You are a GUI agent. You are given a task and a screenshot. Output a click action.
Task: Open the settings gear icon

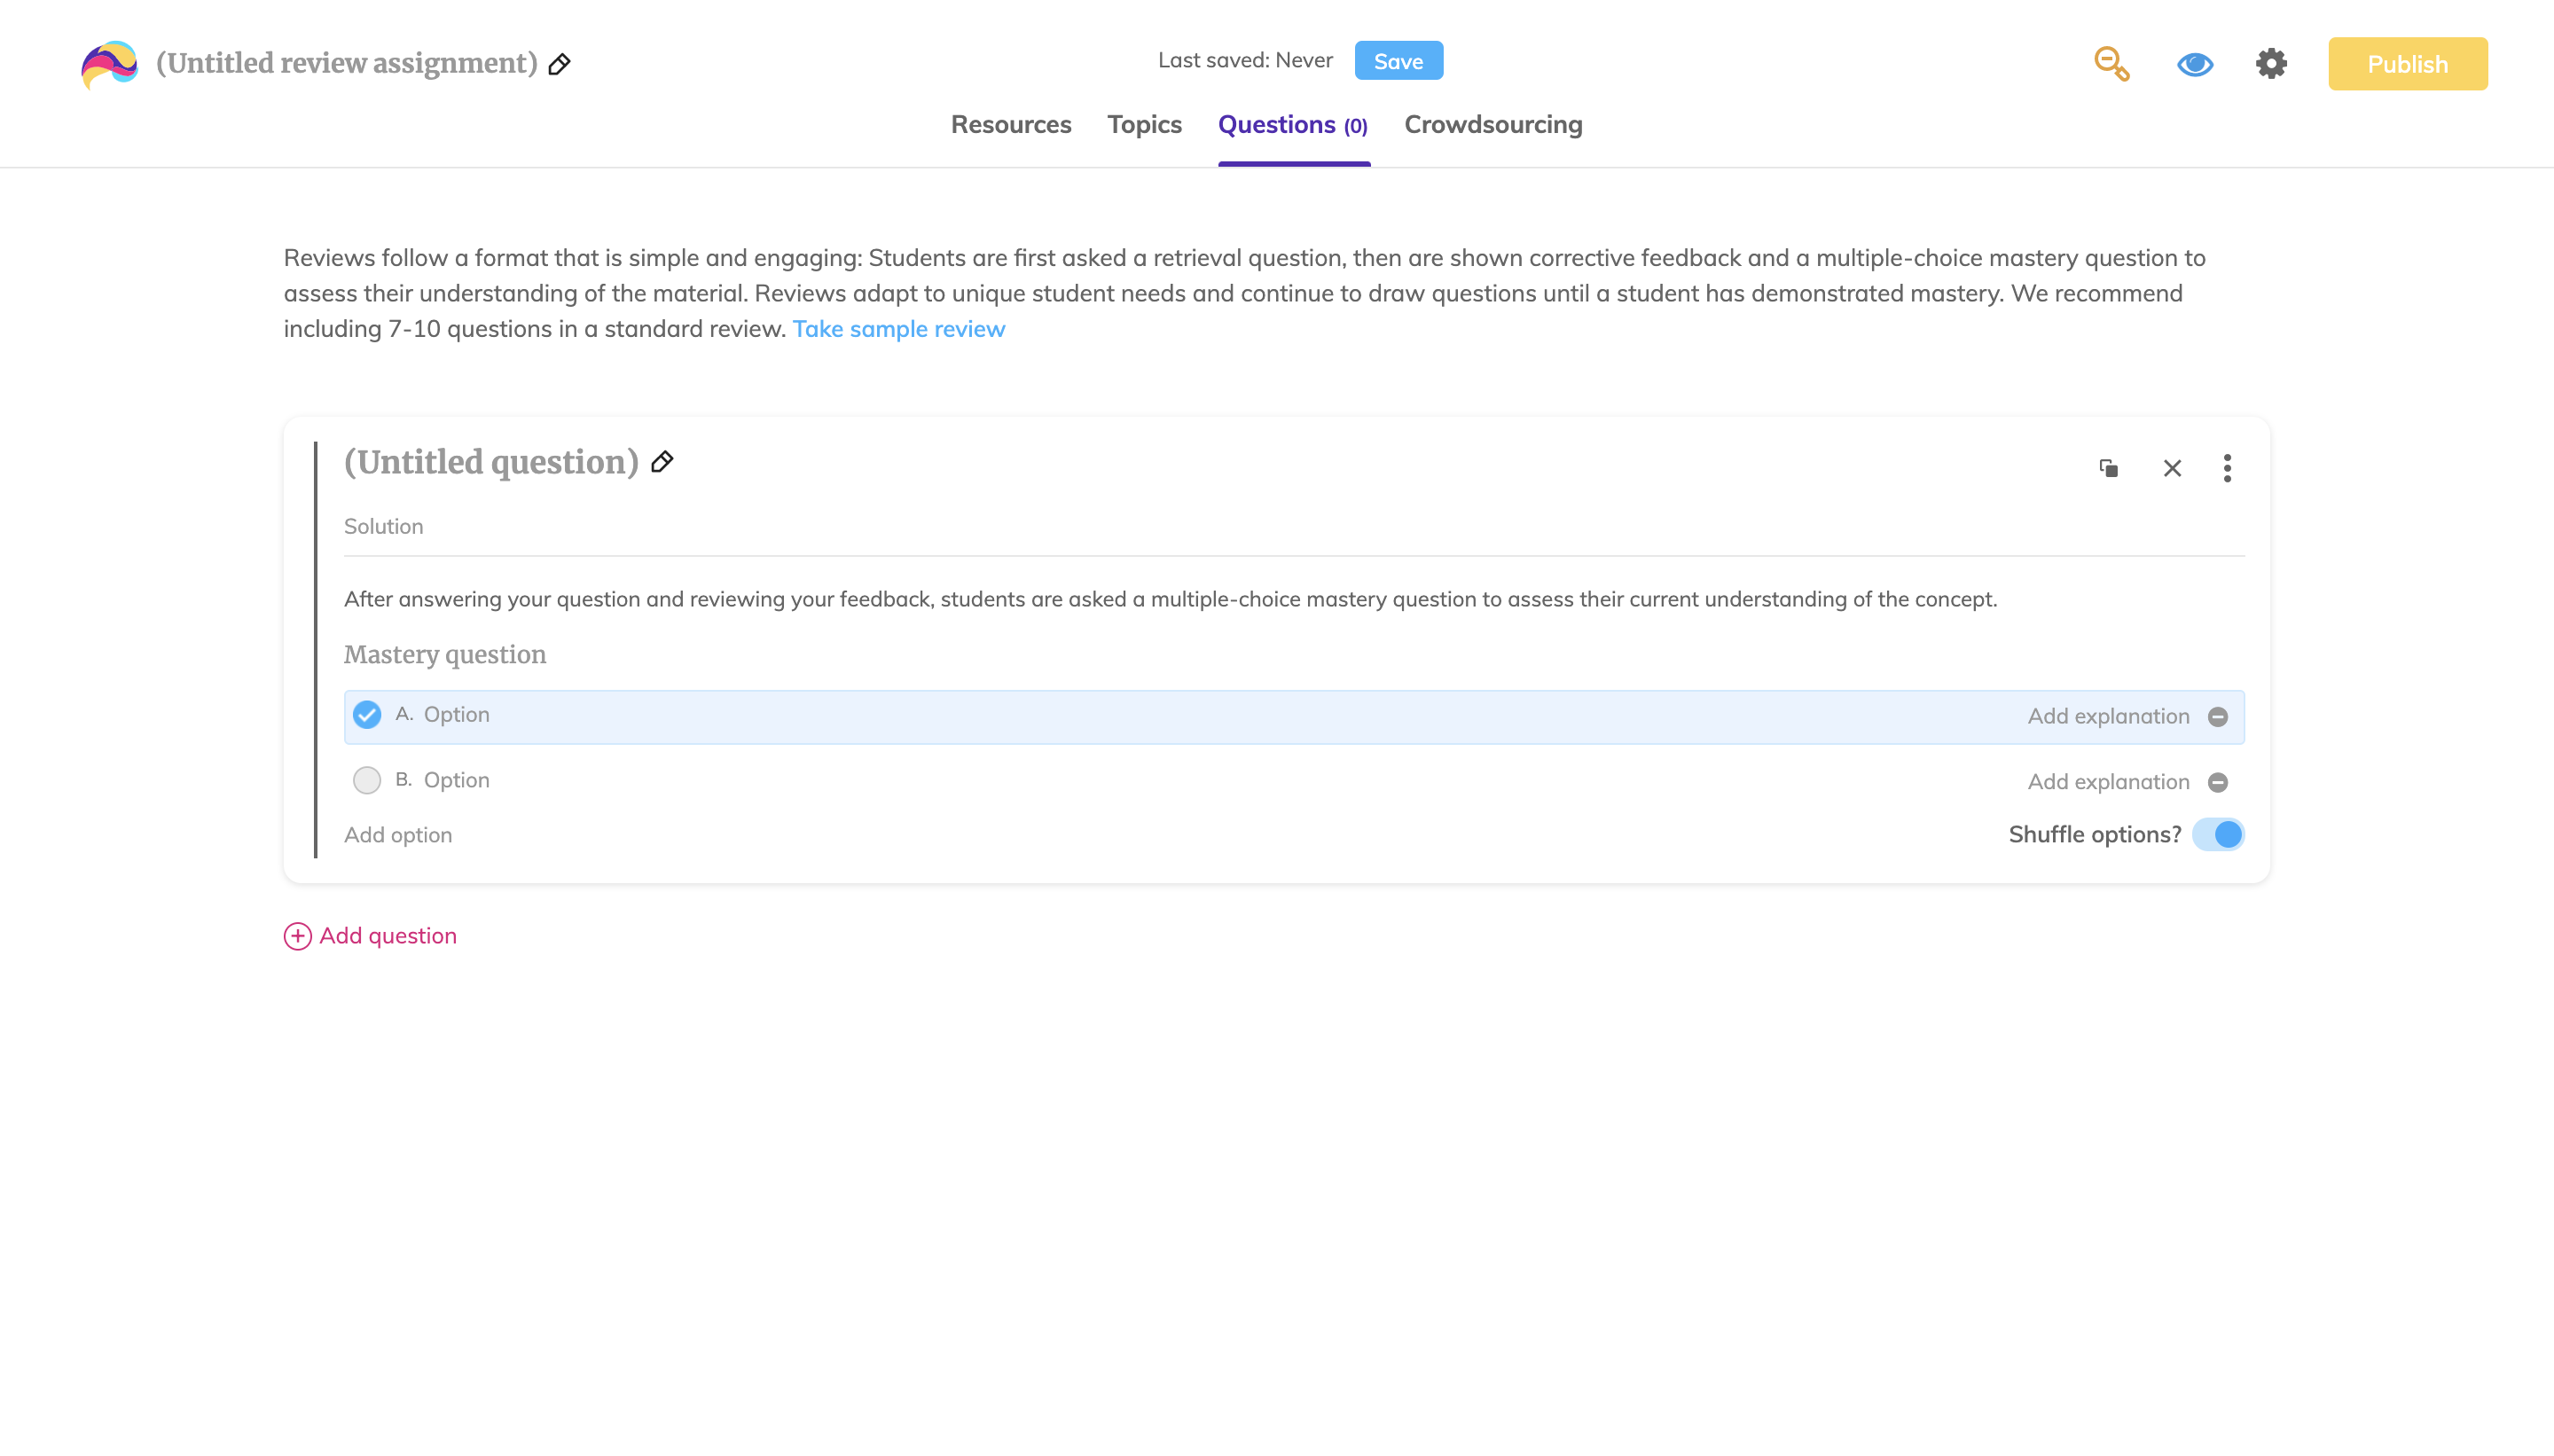tap(2271, 64)
